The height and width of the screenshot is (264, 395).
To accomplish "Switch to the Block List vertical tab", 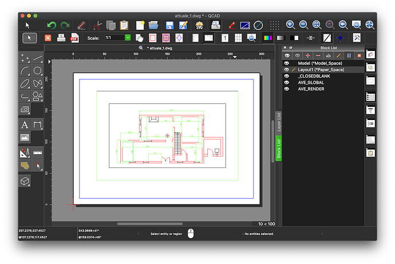I will tap(279, 149).
